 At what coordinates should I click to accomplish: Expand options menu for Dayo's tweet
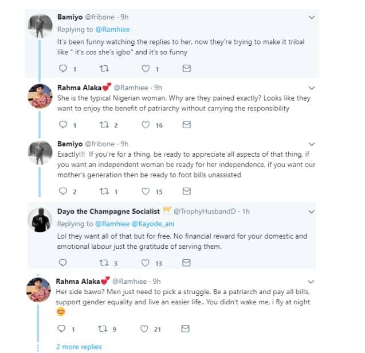coord(312,212)
